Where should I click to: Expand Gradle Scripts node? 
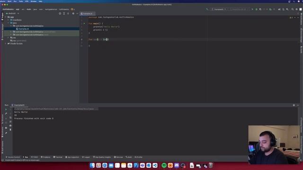tap(5, 44)
